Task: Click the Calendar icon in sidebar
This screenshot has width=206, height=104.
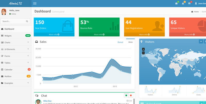Action: tap(2, 70)
